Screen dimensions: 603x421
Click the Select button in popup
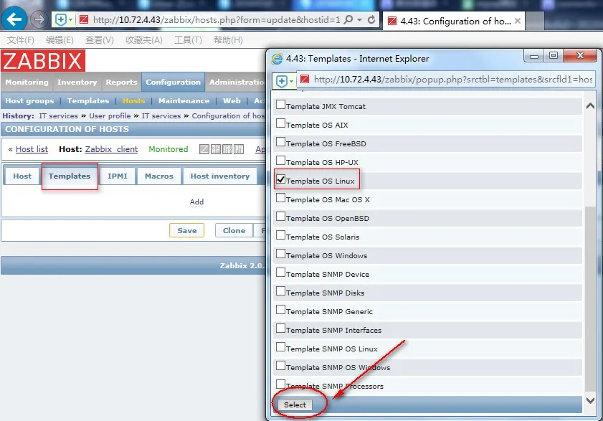tap(295, 405)
